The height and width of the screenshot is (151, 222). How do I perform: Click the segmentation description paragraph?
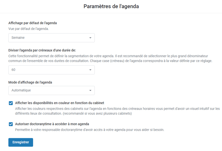[110, 59]
